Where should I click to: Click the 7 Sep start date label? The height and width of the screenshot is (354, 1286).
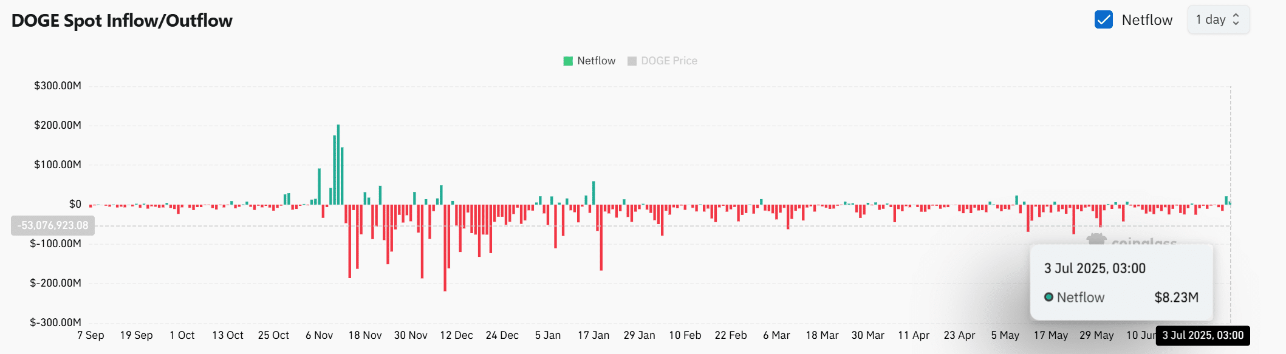(91, 335)
